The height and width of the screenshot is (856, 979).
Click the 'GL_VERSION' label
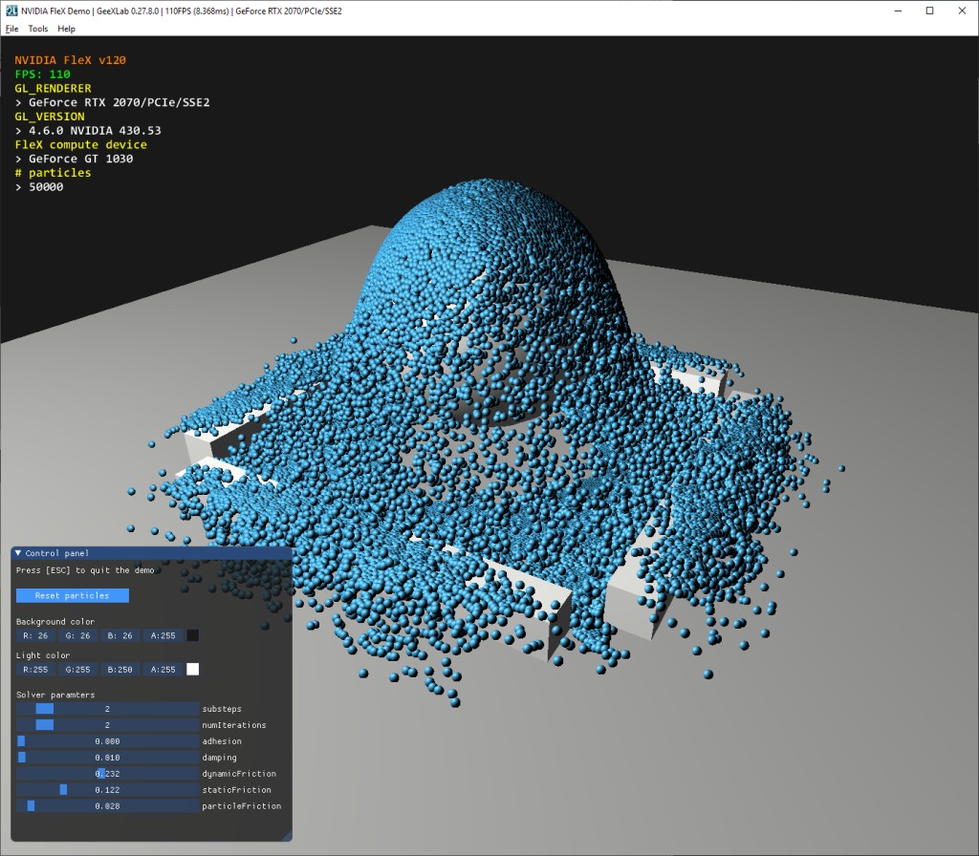click(x=50, y=117)
